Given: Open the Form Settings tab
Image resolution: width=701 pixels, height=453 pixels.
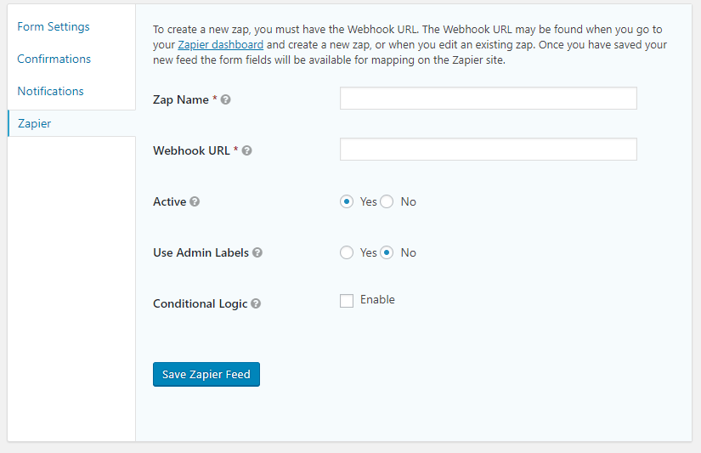Looking at the screenshot, I should (x=54, y=27).
